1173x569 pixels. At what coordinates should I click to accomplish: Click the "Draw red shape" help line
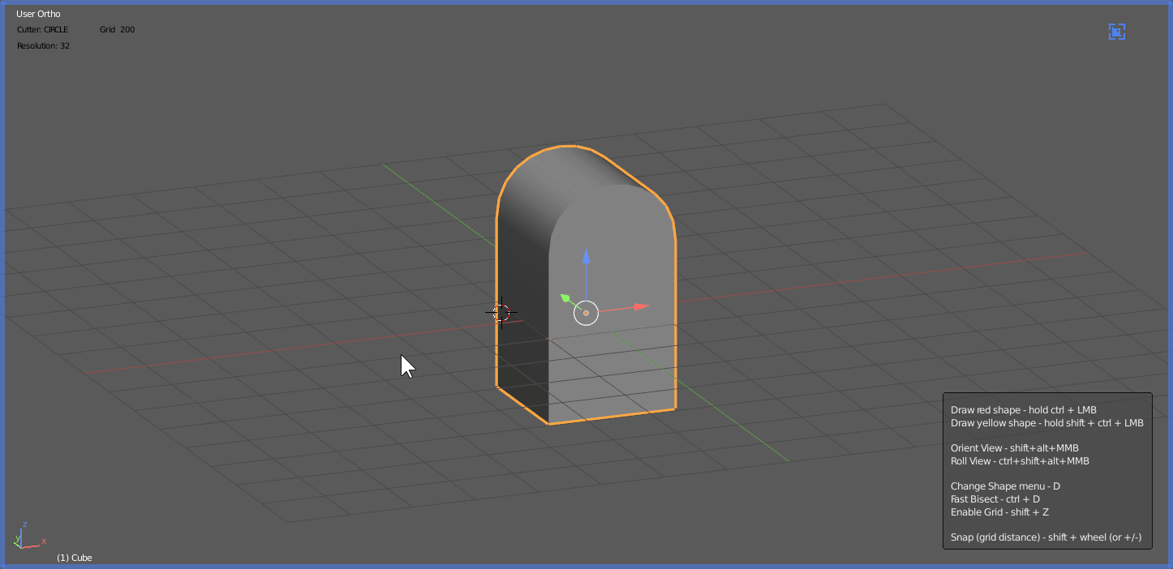tap(1023, 410)
